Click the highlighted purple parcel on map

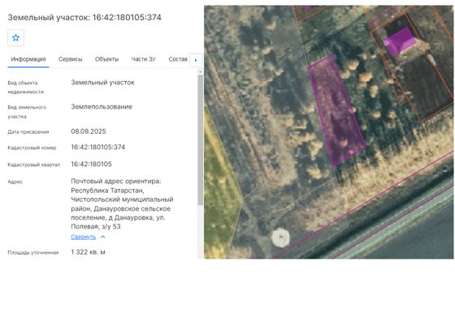pyautogui.click(x=336, y=111)
